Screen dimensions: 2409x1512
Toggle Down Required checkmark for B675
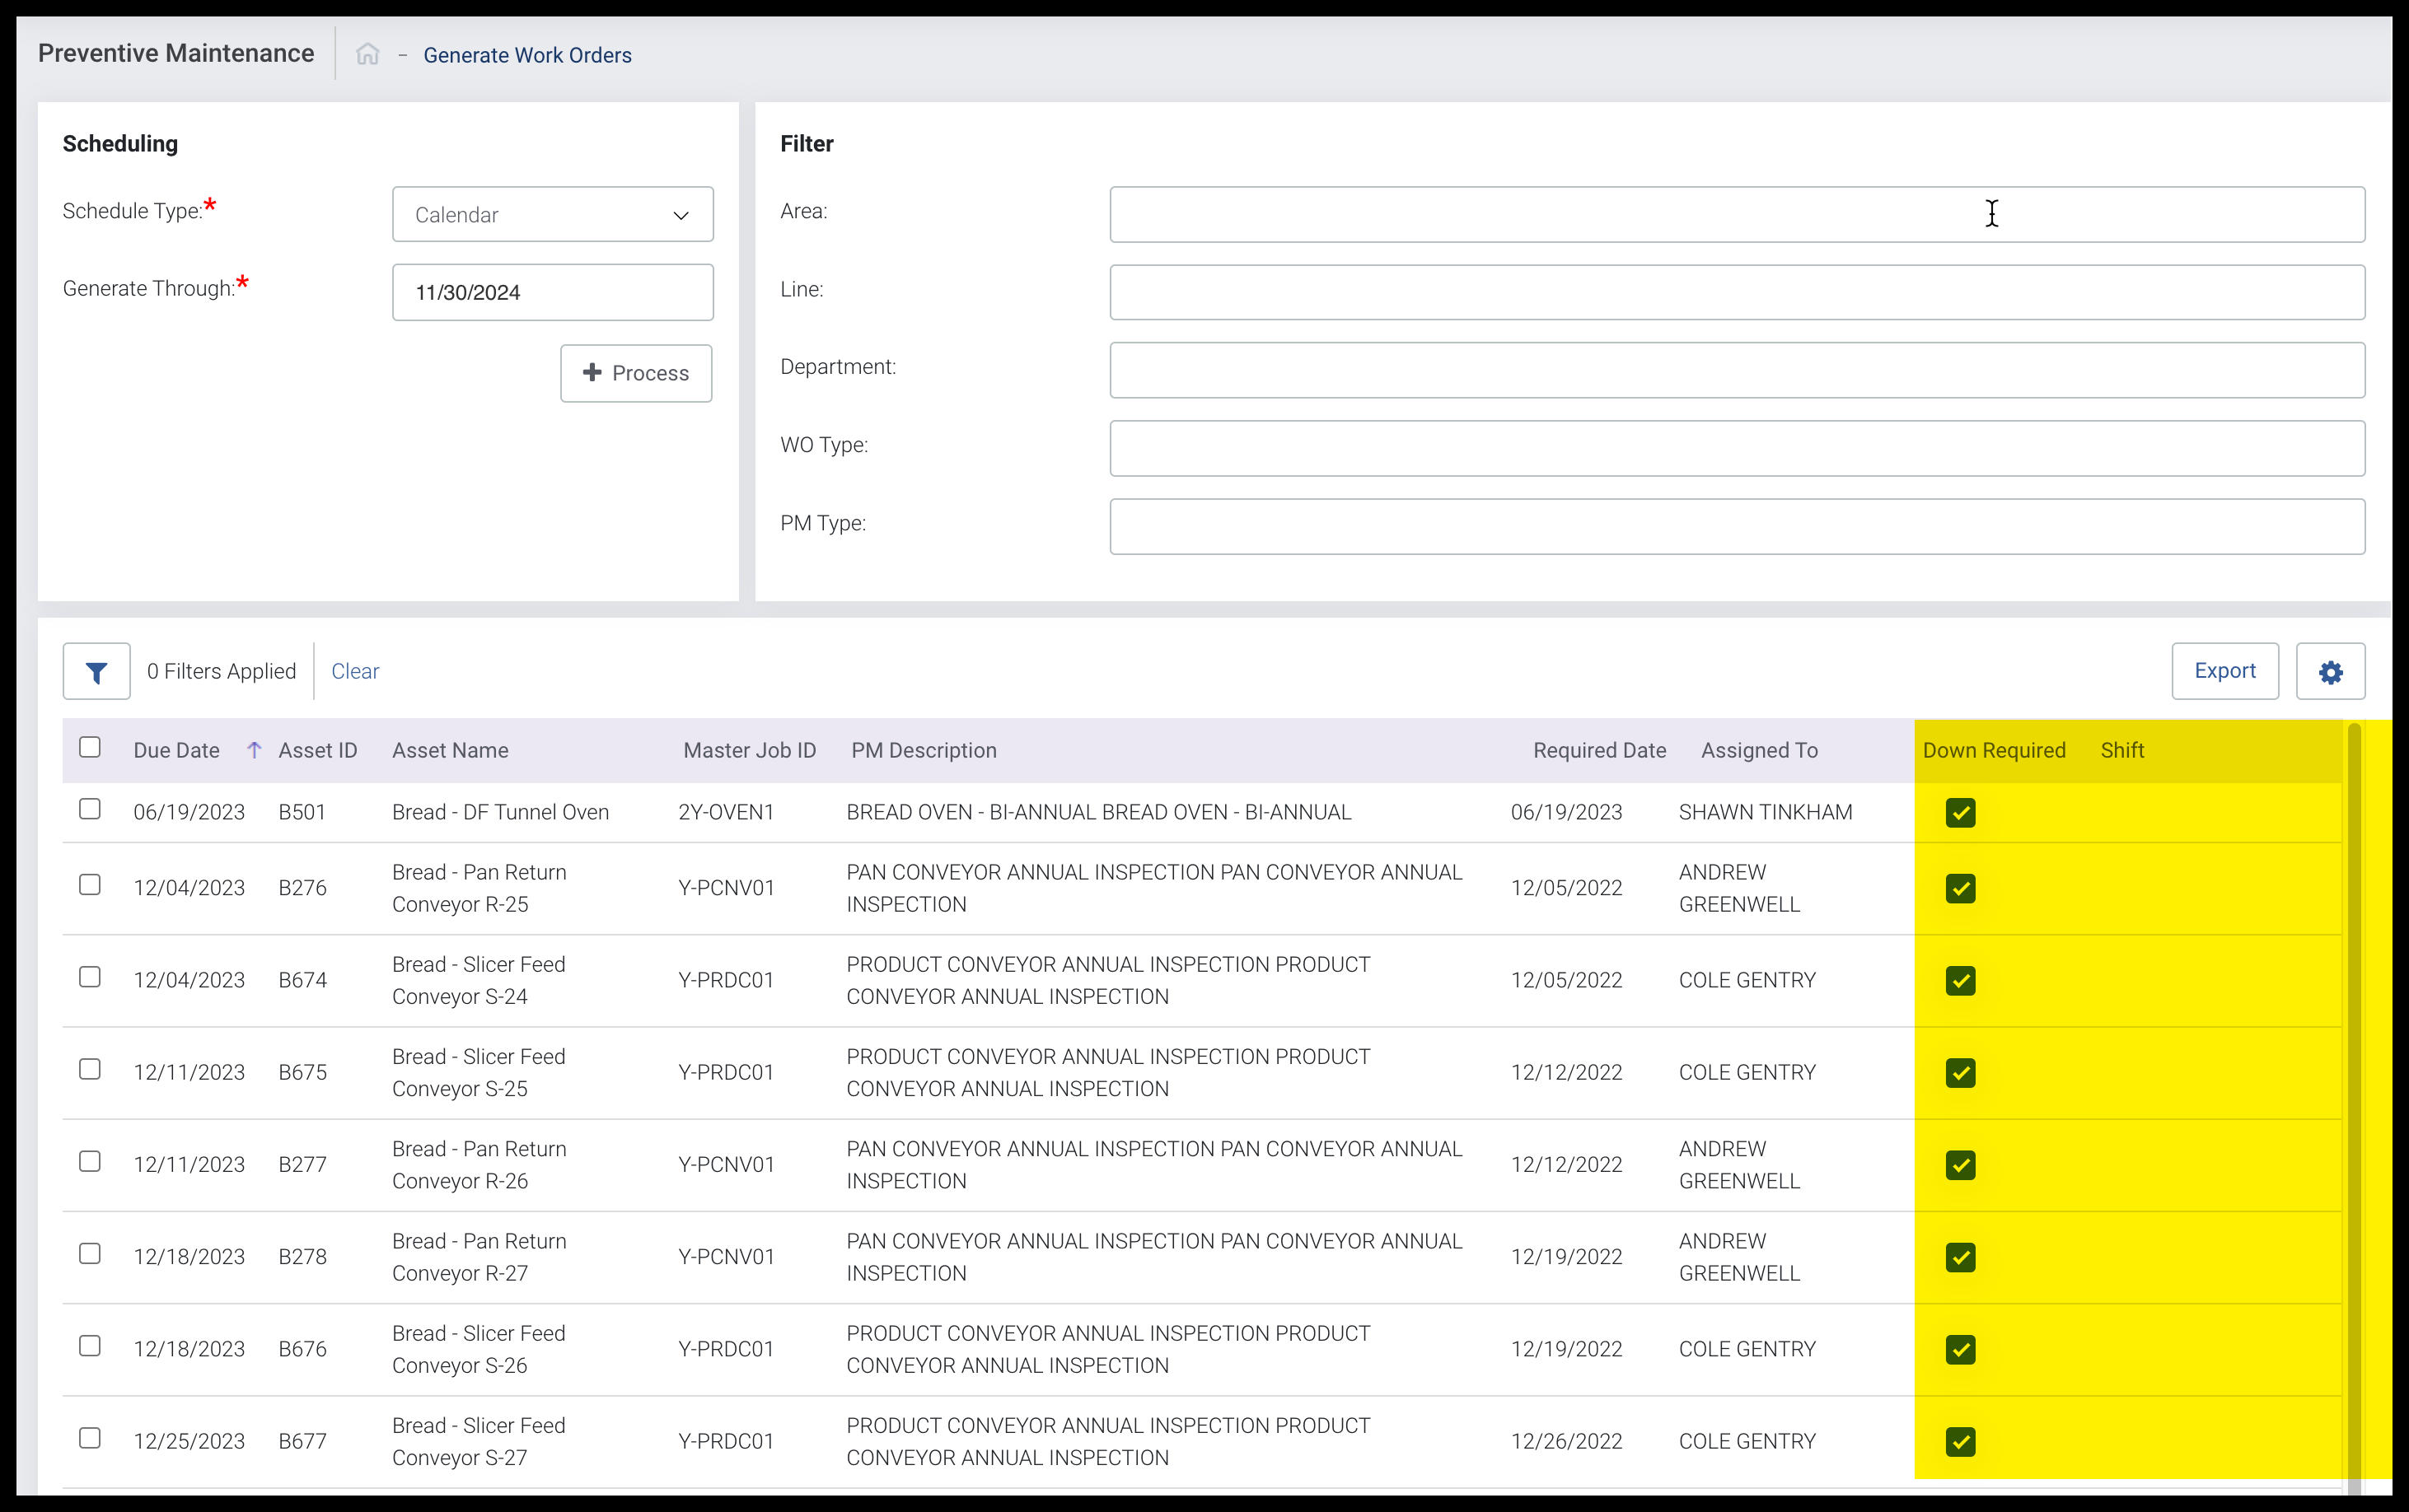(x=1960, y=1072)
